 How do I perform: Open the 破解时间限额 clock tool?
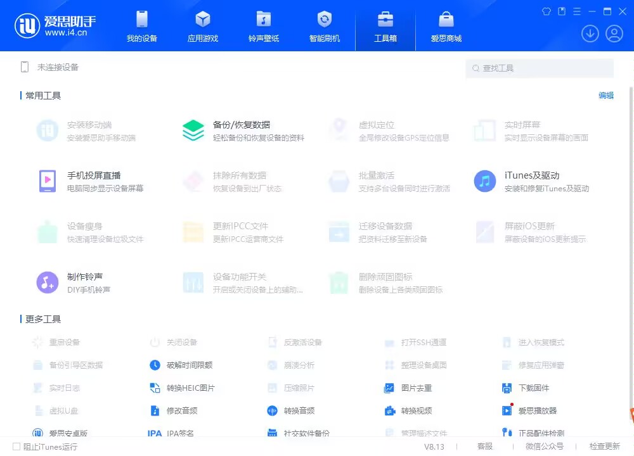155,365
